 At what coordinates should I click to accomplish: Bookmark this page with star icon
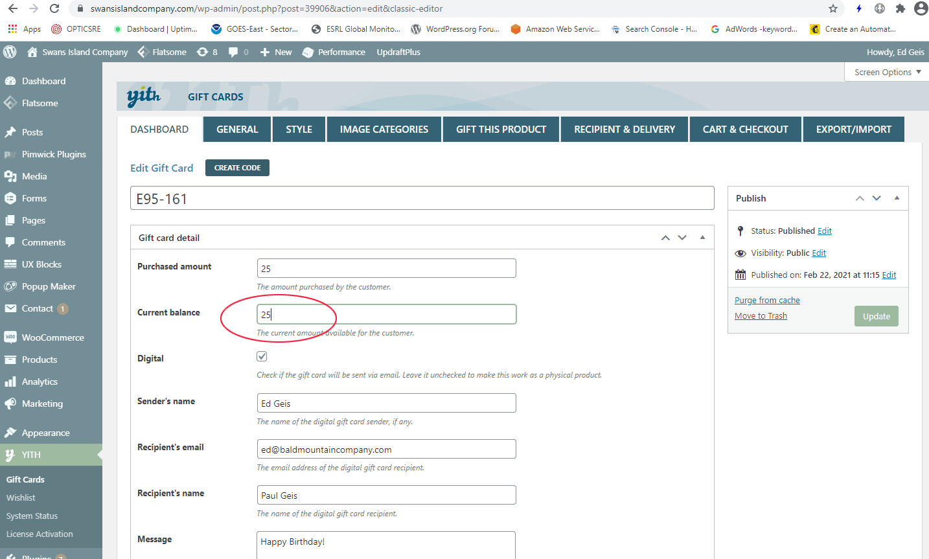(833, 8)
